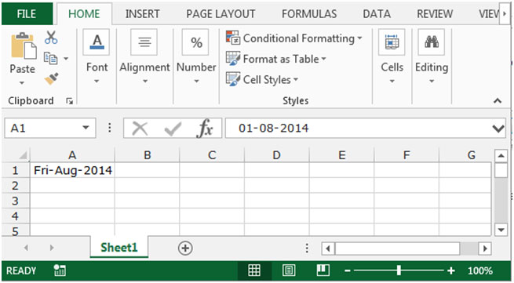Click next sheet navigation arrow
514x283 pixels.
[52, 248]
